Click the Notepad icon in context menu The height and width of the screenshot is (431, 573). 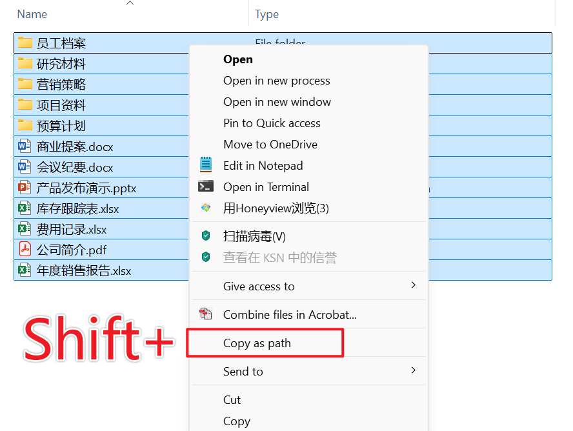(x=206, y=165)
